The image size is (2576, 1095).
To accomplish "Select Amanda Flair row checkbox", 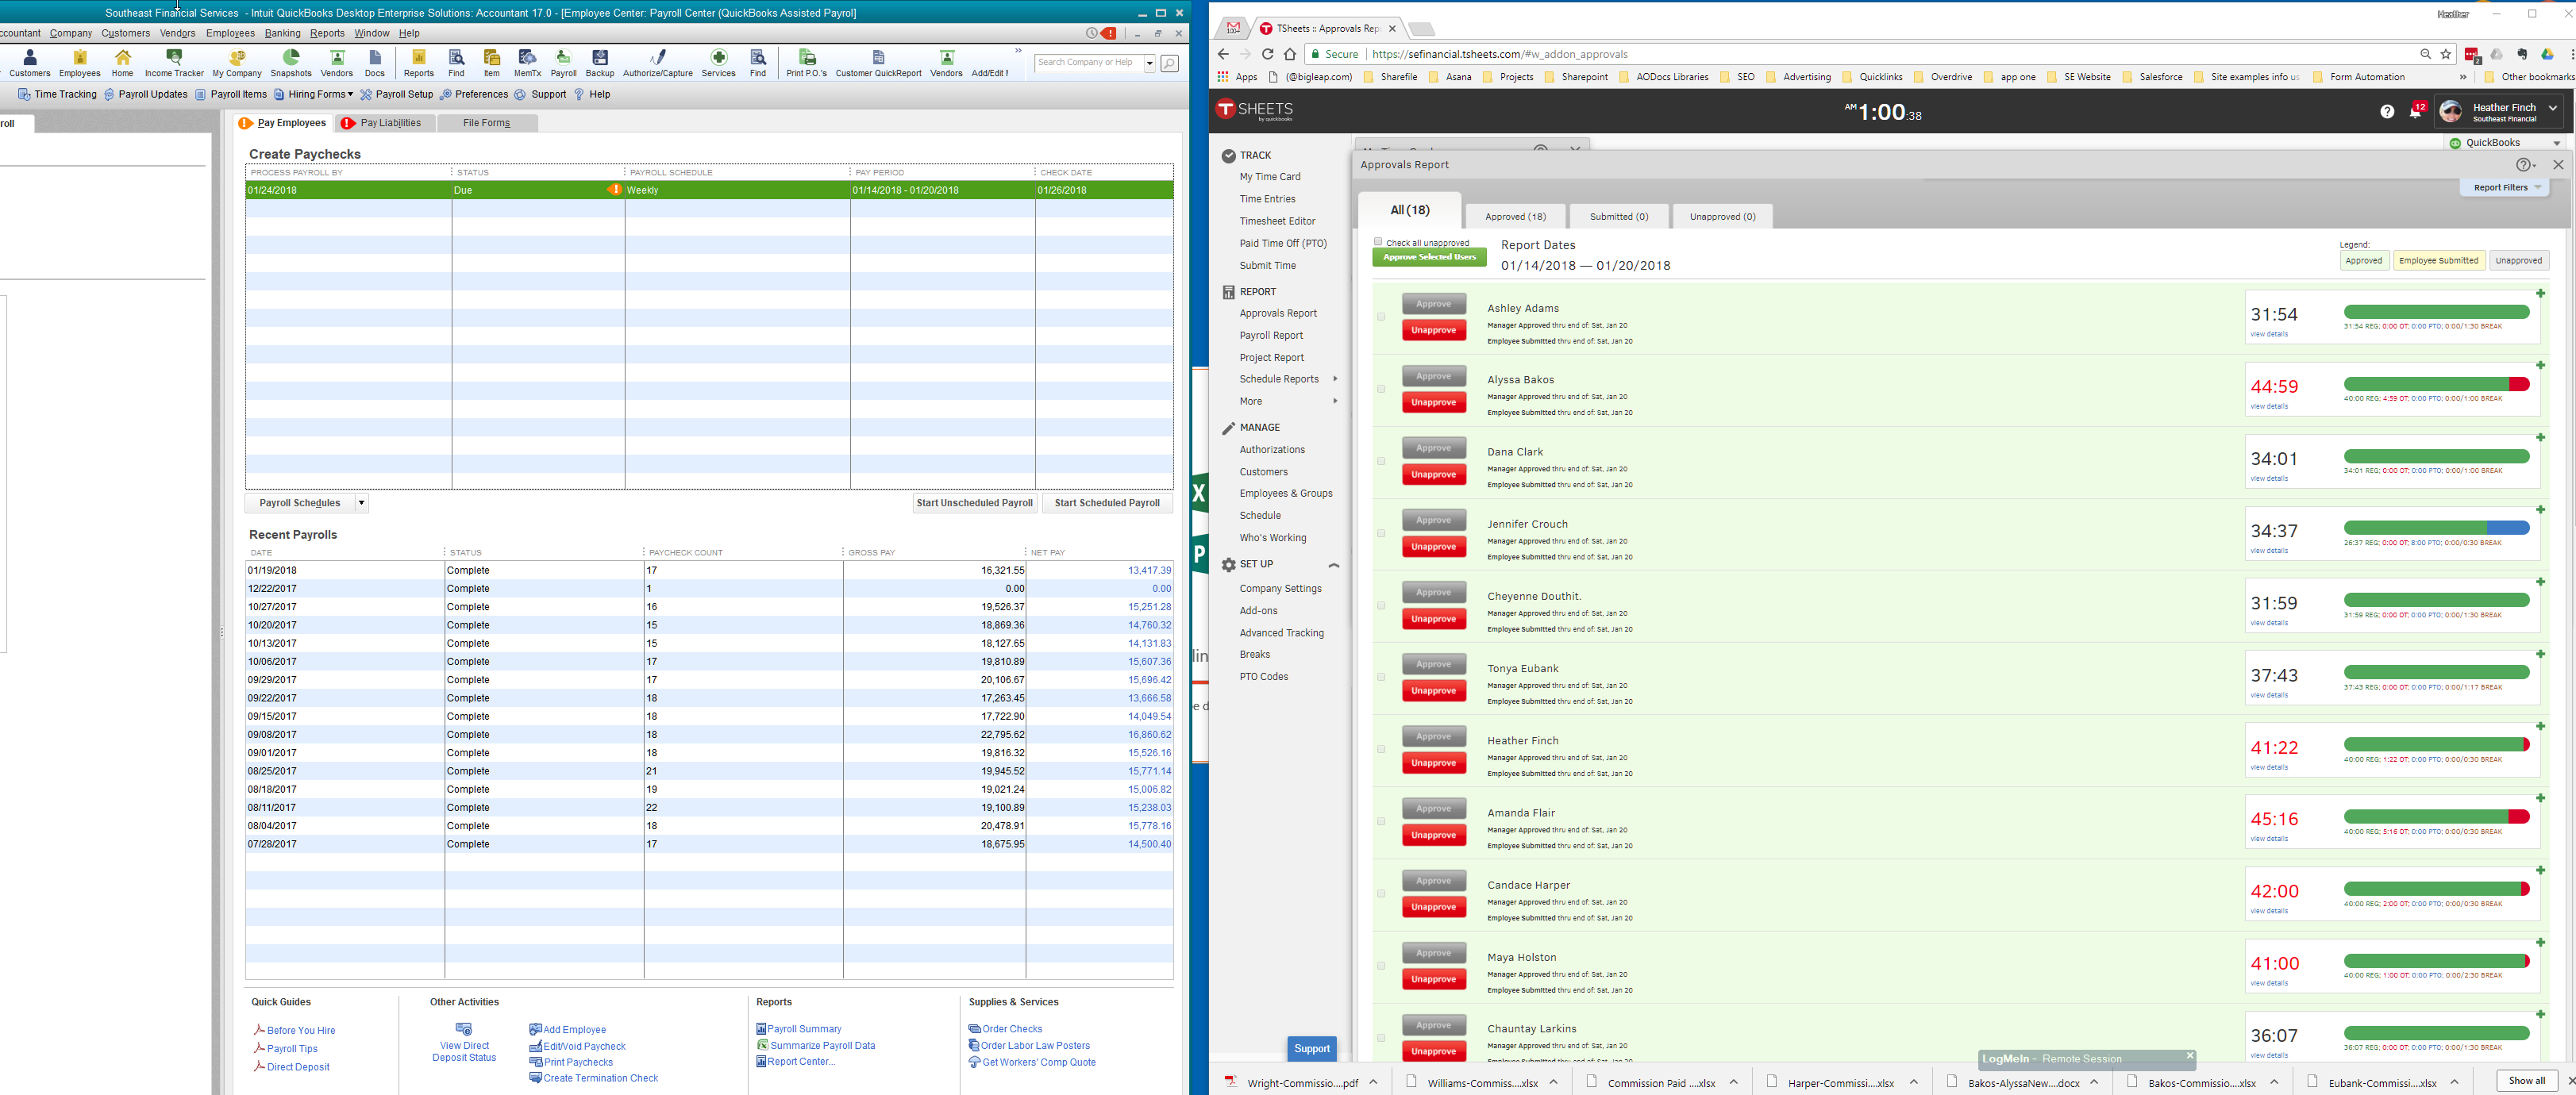I will (x=1381, y=821).
